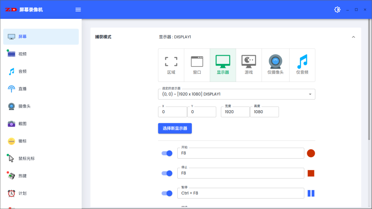372x209 pixels.
Task: Switch to the 视频 sidebar tab
Action: [24, 54]
